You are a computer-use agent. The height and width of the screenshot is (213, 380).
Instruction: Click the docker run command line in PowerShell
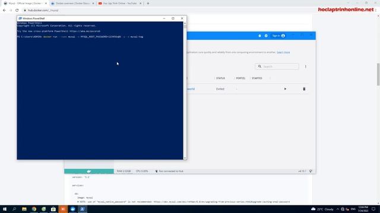click(x=80, y=37)
